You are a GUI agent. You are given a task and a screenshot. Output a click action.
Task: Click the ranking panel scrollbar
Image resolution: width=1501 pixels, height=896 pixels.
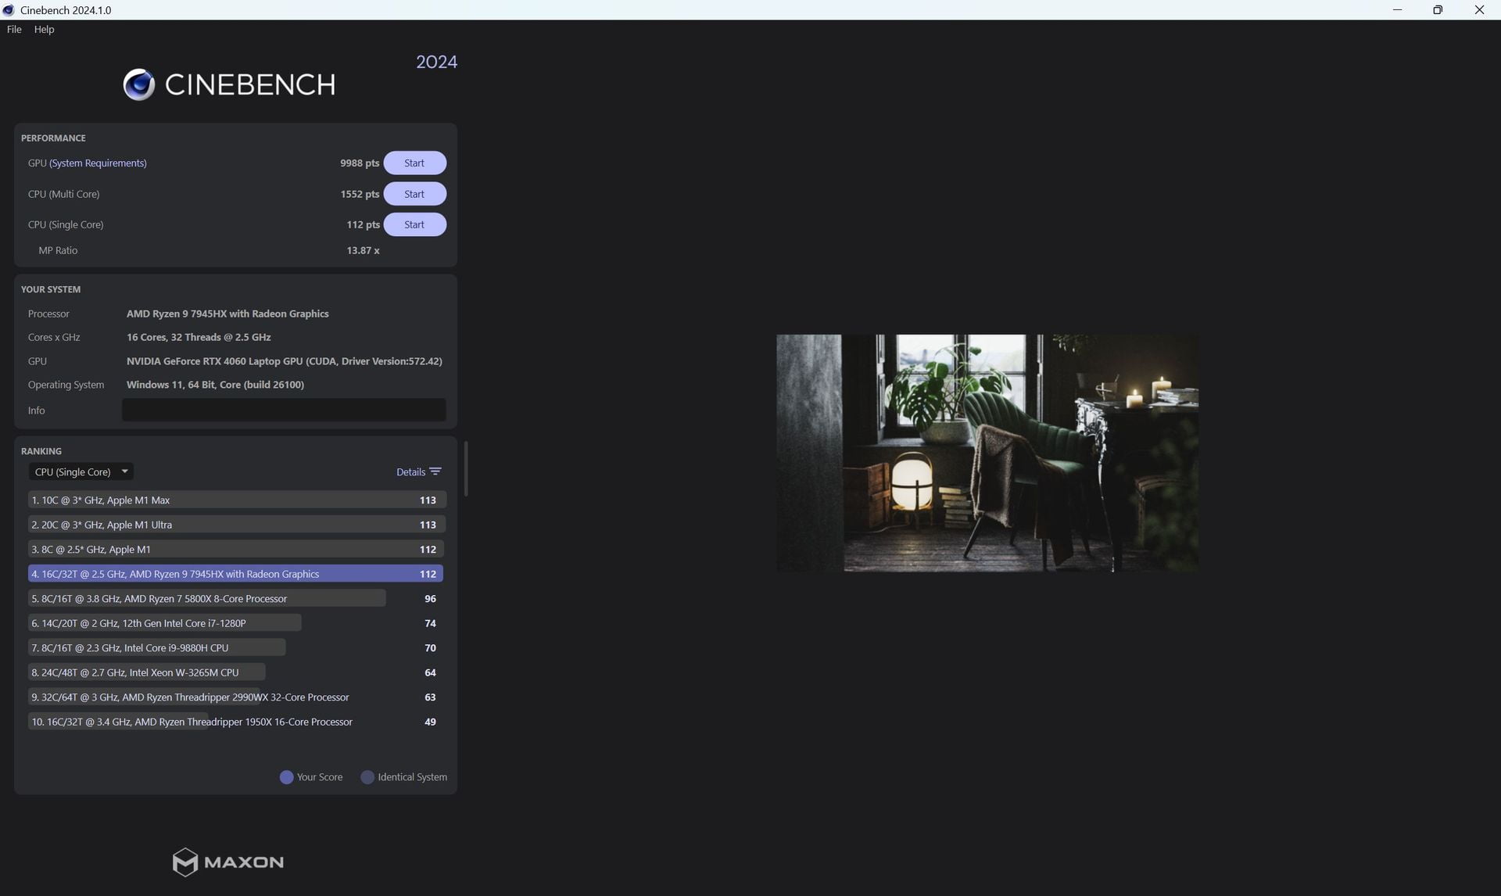tap(466, 469)
